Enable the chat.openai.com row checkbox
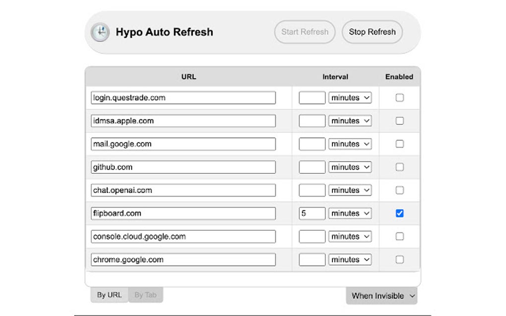This screenshot has width=506, height=316. pyautogui.click(x=400, y=190)
